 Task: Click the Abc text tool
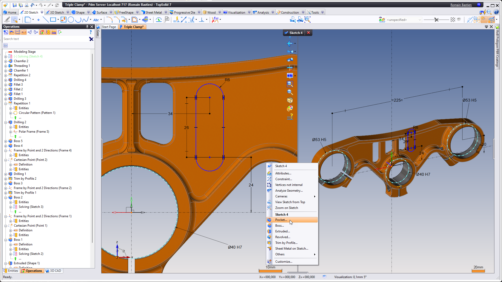coord(96,20)
